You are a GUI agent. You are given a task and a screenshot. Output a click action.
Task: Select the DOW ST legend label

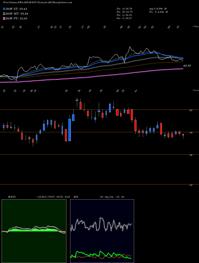(16, 9)
